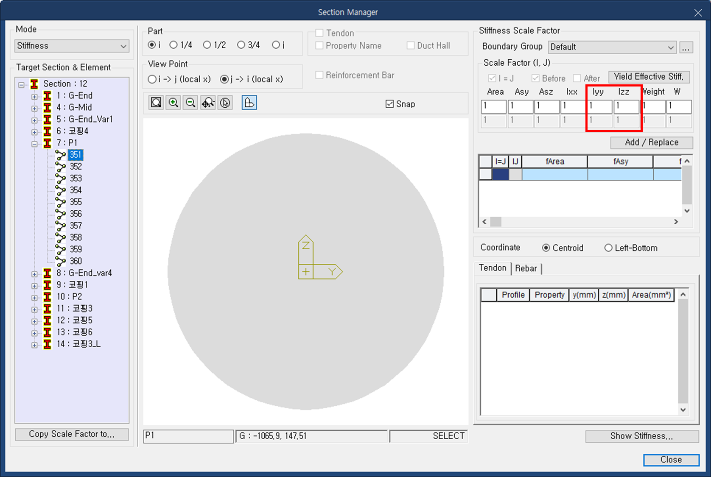
Task: Click the element icon beside 352
Action: pyautogui.click(x=61, y=167)
